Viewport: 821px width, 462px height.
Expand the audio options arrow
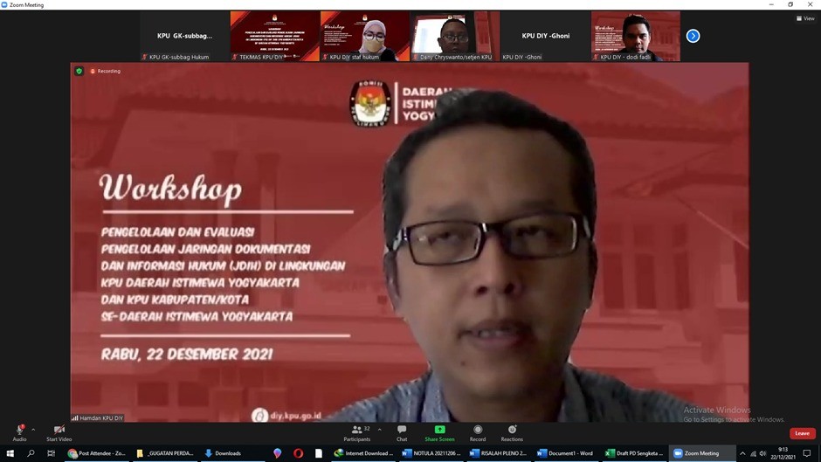[33, 430]
